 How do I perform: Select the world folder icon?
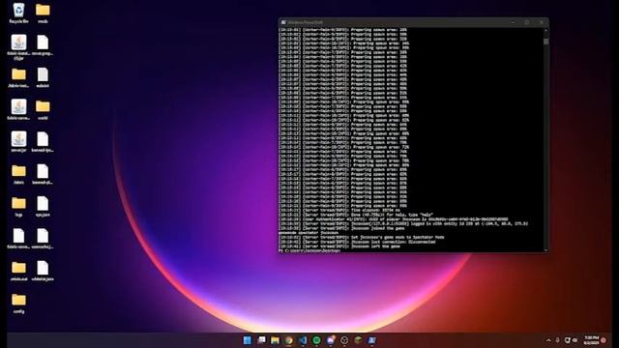coord(43,109)
